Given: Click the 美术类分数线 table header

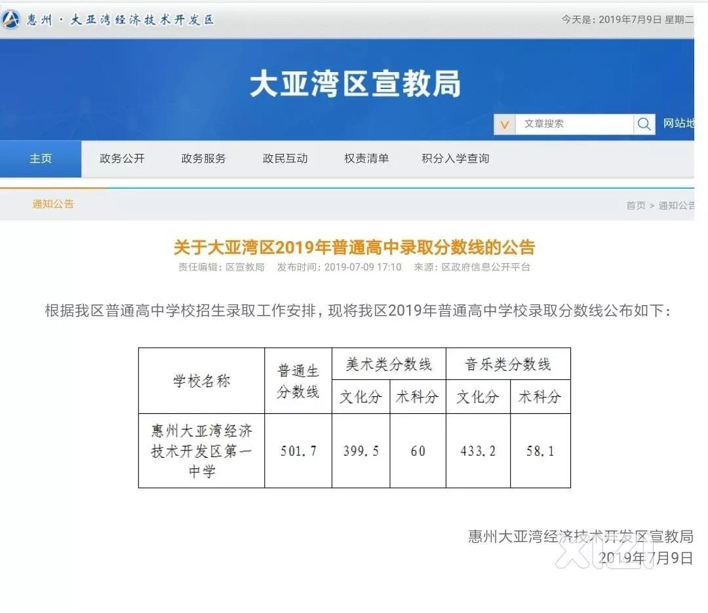Looking at the screenshot, I should click(x=389, y=364).
